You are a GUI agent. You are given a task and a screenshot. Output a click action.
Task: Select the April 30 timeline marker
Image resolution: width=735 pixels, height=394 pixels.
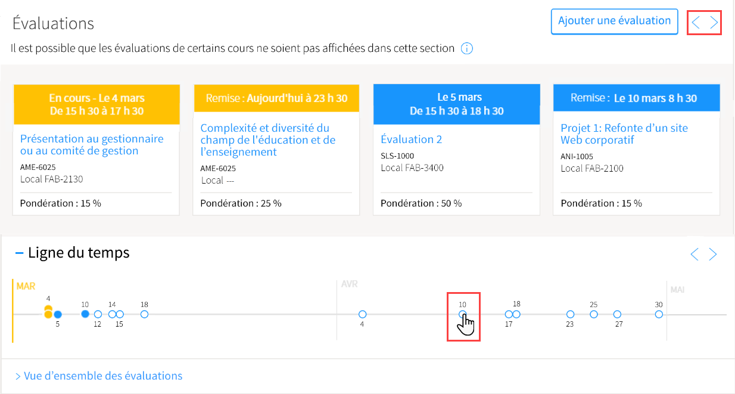click(659, 314)
